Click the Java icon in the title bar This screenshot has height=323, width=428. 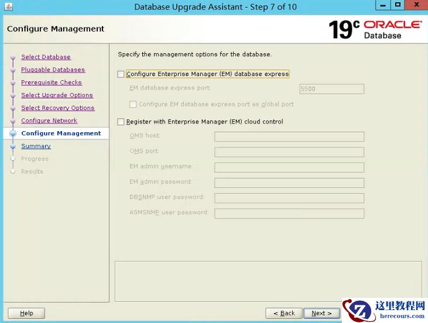(8, 6)
